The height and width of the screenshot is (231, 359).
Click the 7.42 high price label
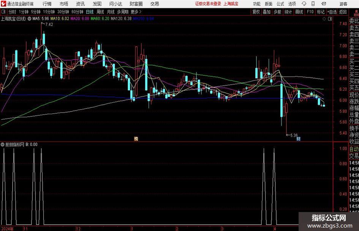tap(49, 25)
